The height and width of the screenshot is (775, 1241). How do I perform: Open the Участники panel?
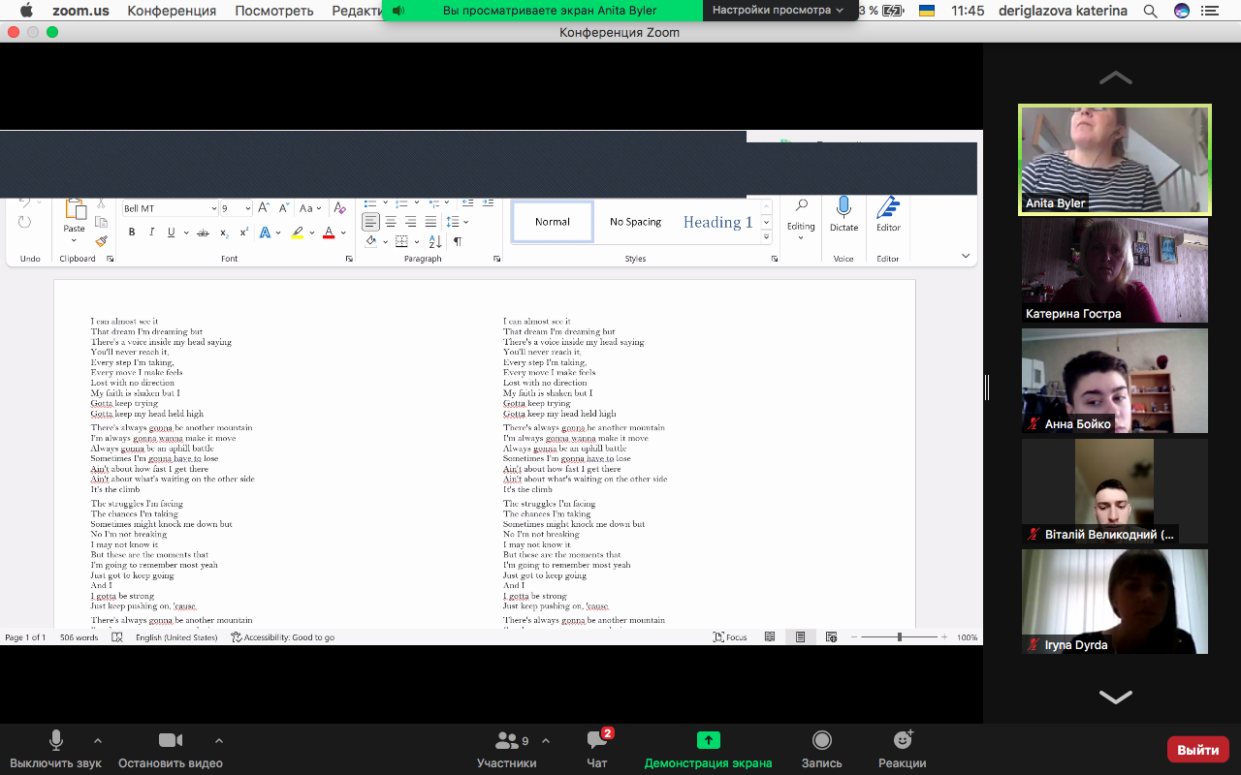507,750
